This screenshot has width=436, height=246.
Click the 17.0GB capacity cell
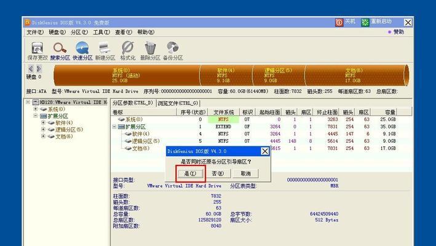388,148
